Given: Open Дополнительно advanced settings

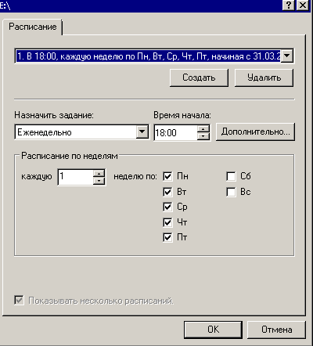Looking at the screenshot, I should coord(255,132).
